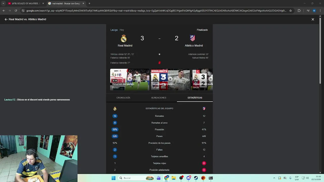The height and width of the screenshot is (182, 324).
Task: Open the EA app from taskbar
Action: [203, 178]
